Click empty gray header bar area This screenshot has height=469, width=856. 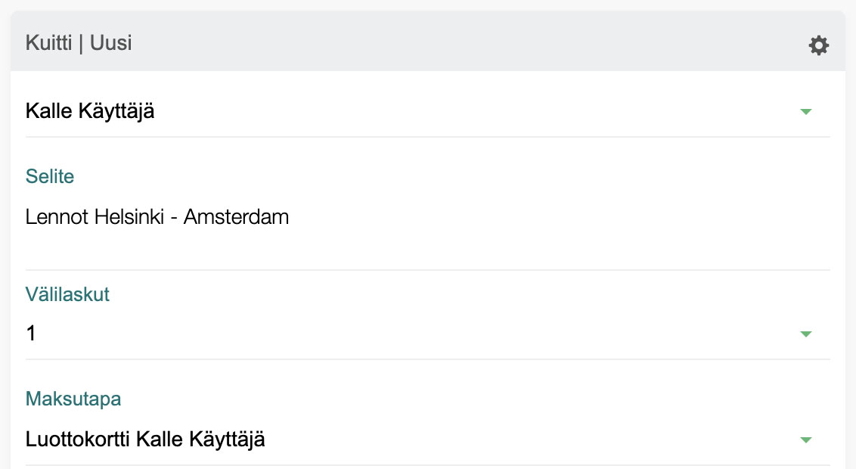454,42
